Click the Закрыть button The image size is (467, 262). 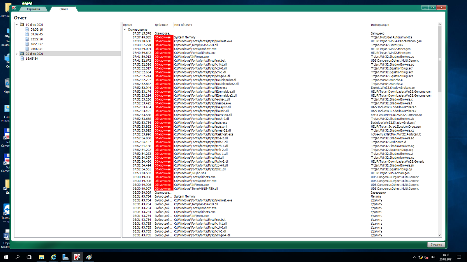[x=436, y=245]
